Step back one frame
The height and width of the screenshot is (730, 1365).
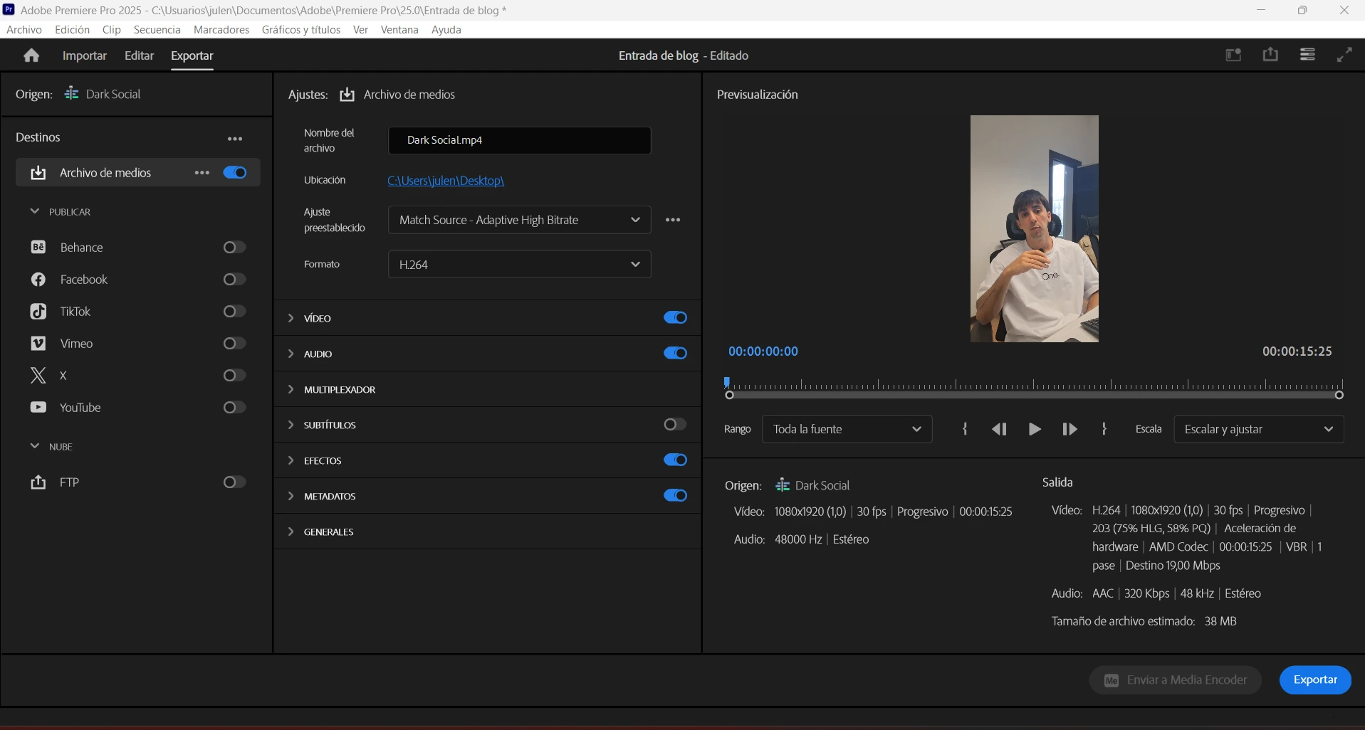point(999,429)
